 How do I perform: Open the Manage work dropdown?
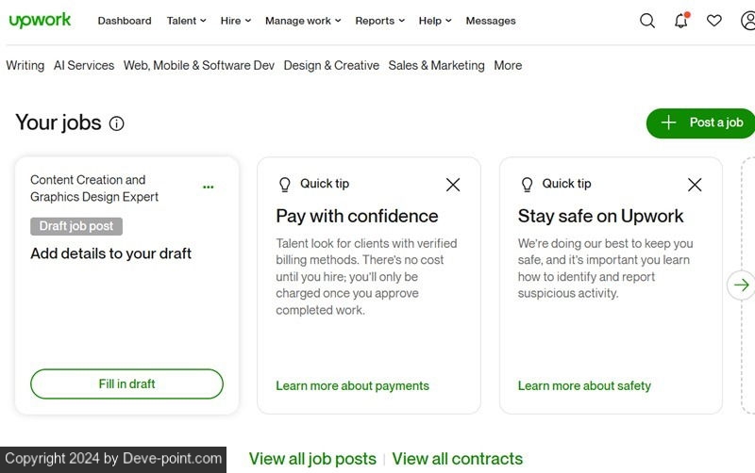(x=302, y=21)
